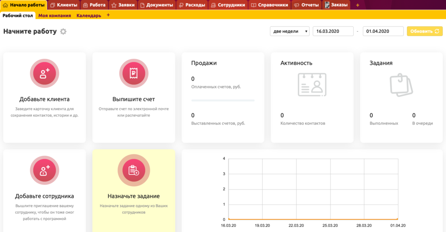Open the Клиенты tab

(64, 5)
